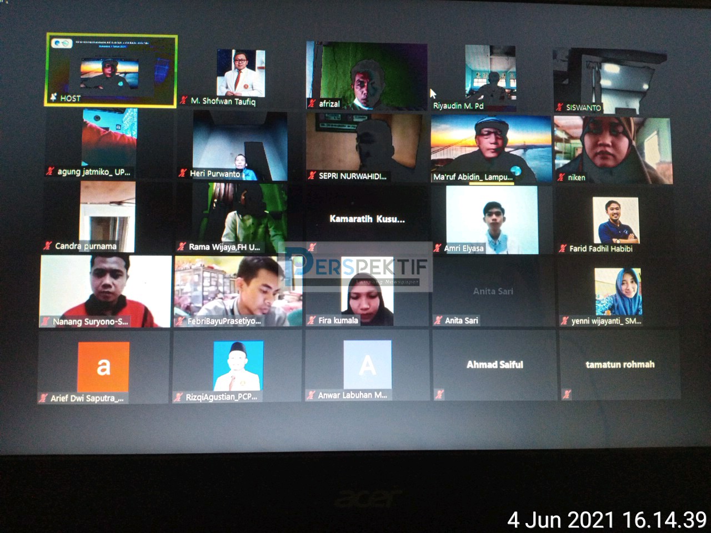This screenshot has width=711, height=533.
Task: Click muted mic icon next to niken
Action: click(x=561, y=177)
